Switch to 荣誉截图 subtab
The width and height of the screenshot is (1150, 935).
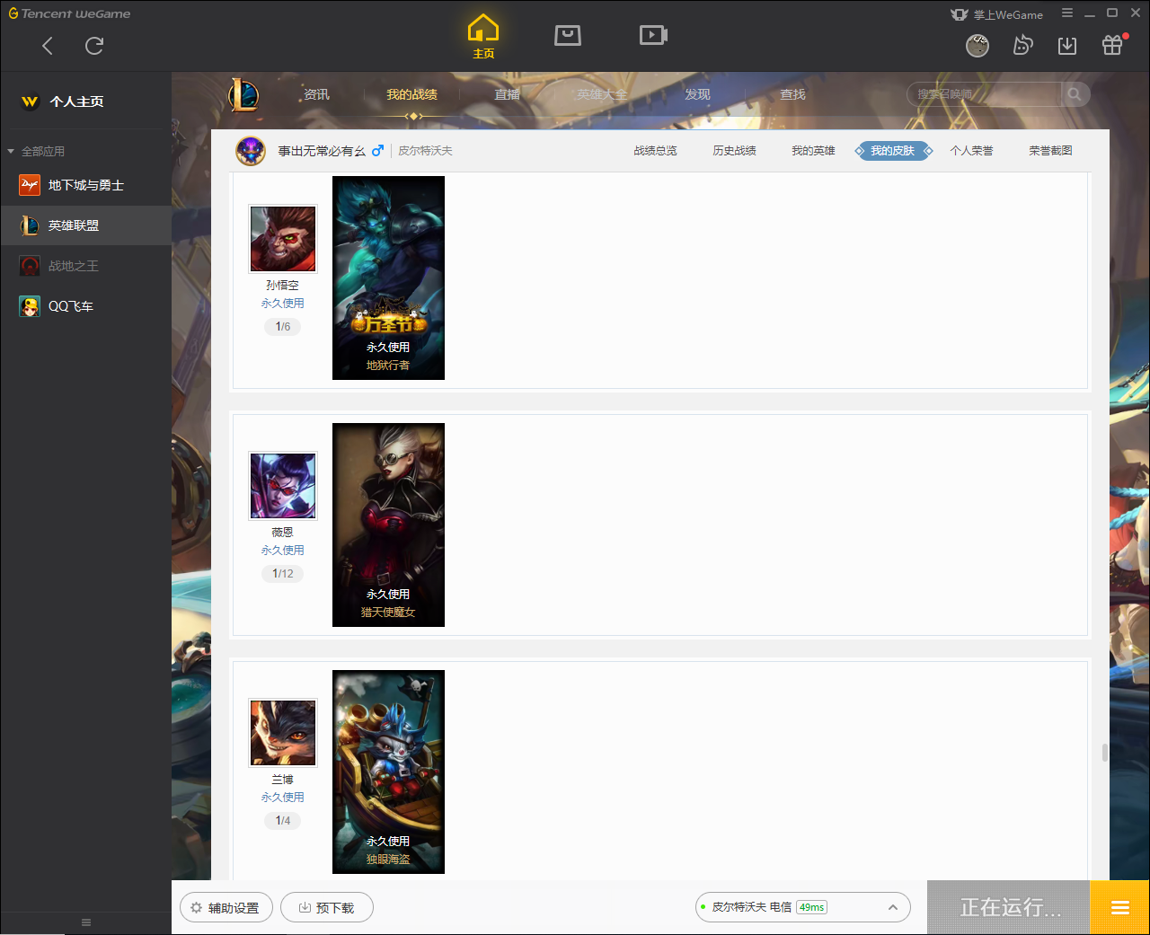coord(1050,151)
